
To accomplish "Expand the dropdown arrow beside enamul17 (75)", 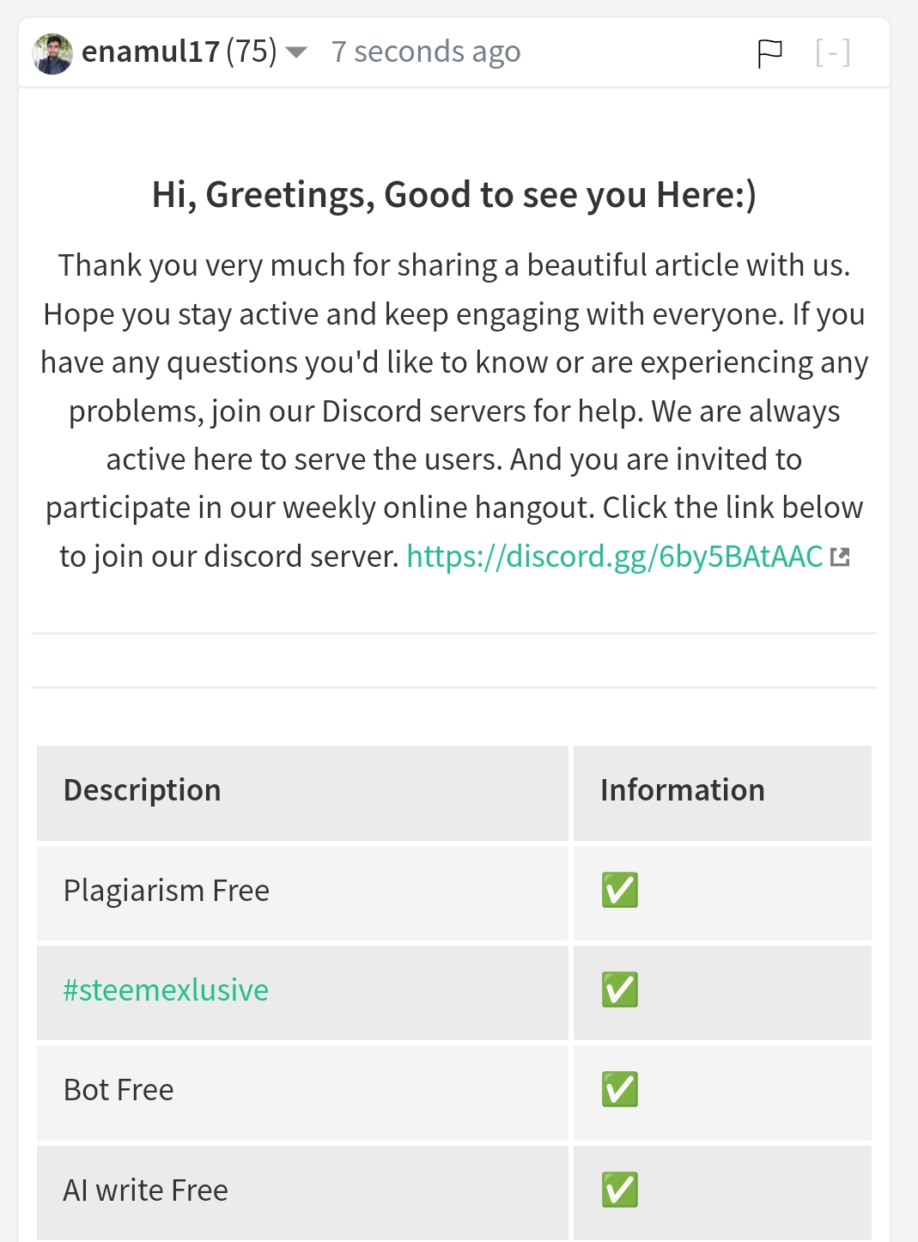I will pyautogui.click(x=296, y=53).
